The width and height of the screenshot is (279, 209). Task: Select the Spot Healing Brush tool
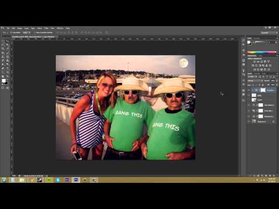(x=2, y=53)
